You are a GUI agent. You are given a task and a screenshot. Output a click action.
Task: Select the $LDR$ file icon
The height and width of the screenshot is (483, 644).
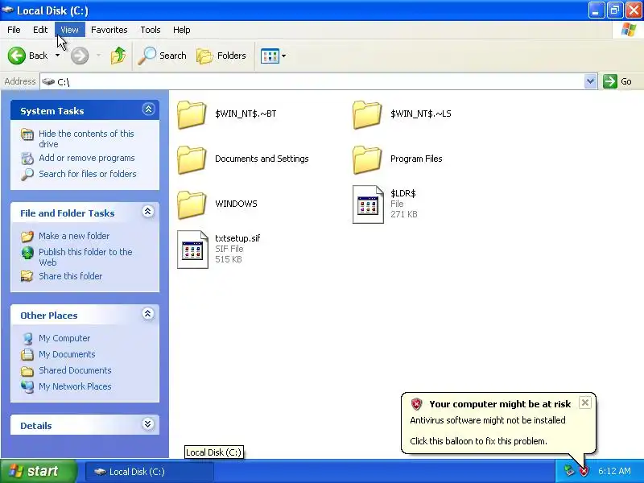click(368, 204)
